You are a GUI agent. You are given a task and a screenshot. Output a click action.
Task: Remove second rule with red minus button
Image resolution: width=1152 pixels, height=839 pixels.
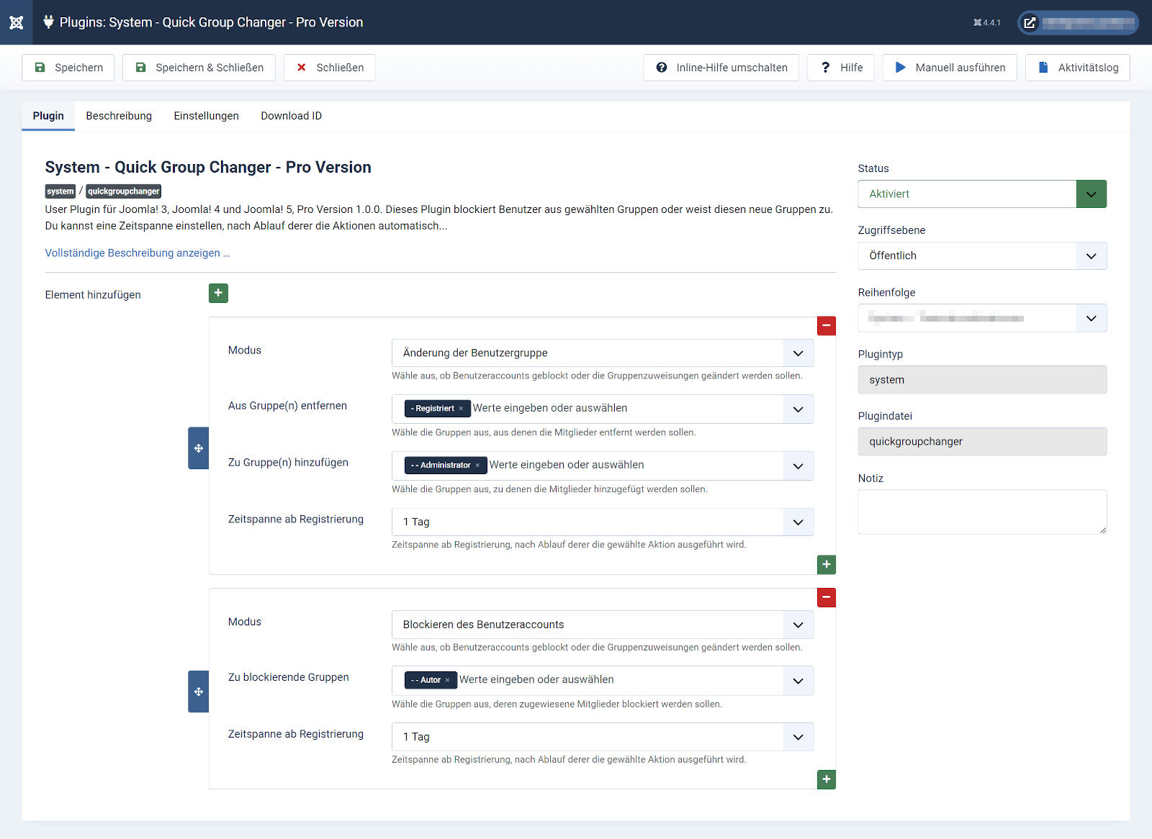pos(826,597)
